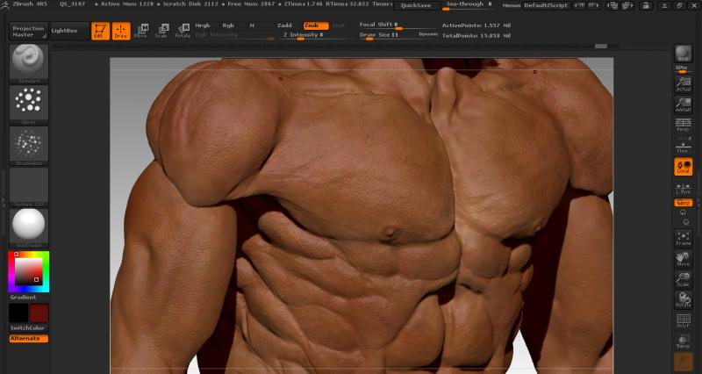Open the Dots stroke type selector
702x374 pixels.
(29, 104)
